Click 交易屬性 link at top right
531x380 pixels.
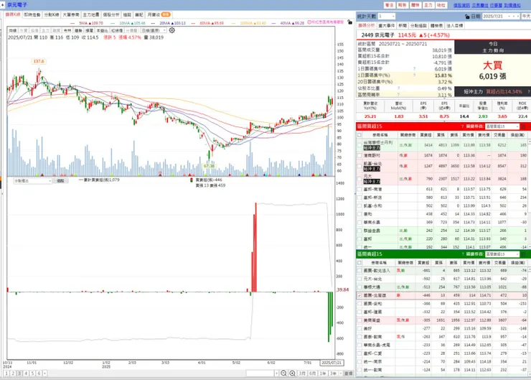[x=480, y=6]
